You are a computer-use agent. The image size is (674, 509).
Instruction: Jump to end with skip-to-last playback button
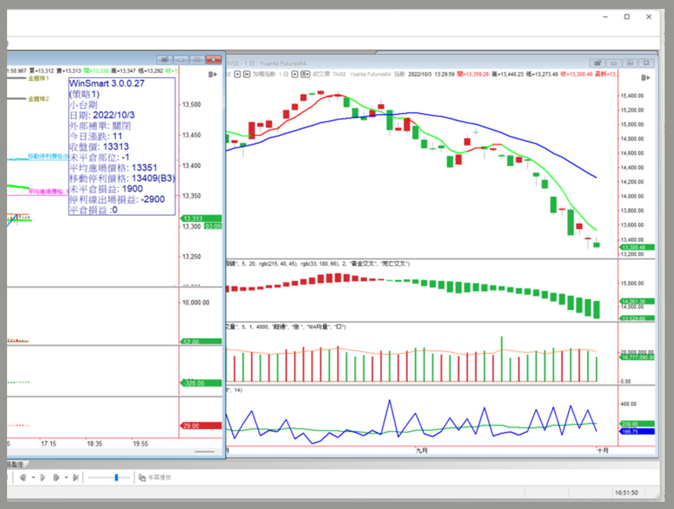pos(76,477)
